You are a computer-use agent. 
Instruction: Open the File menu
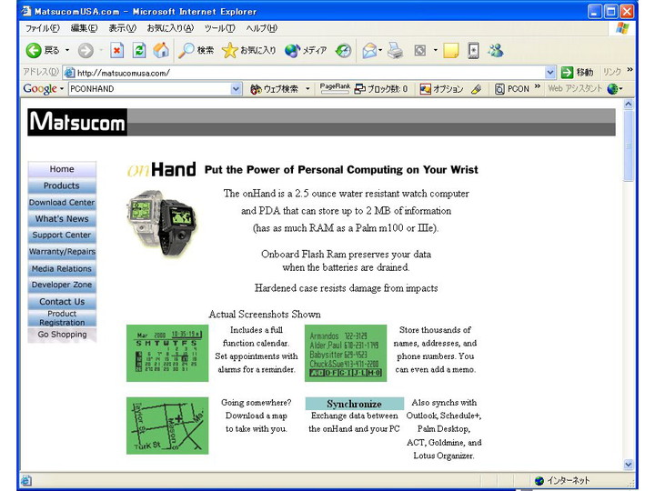(42, 28)
